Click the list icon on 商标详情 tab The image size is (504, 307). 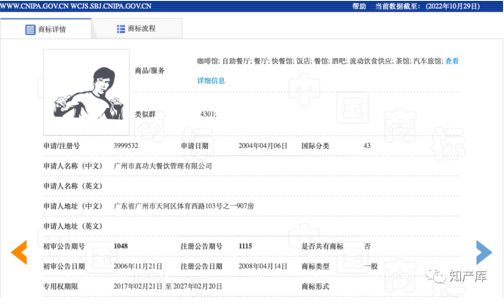[x=30, y=30]
